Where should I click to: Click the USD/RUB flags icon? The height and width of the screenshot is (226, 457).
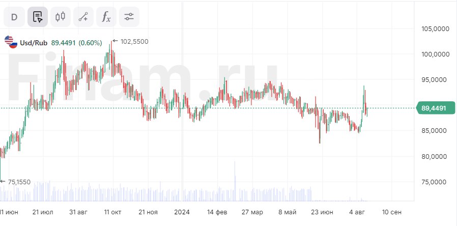click(x=11, y=43)
